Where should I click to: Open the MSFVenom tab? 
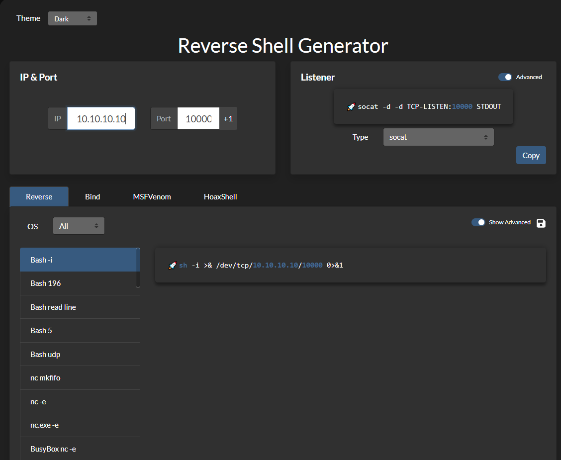click(152, 197)
